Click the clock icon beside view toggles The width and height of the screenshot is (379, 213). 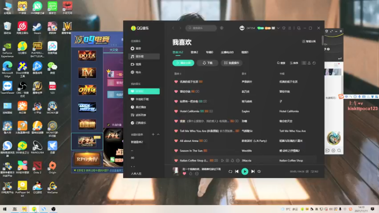tap(314, 63)
